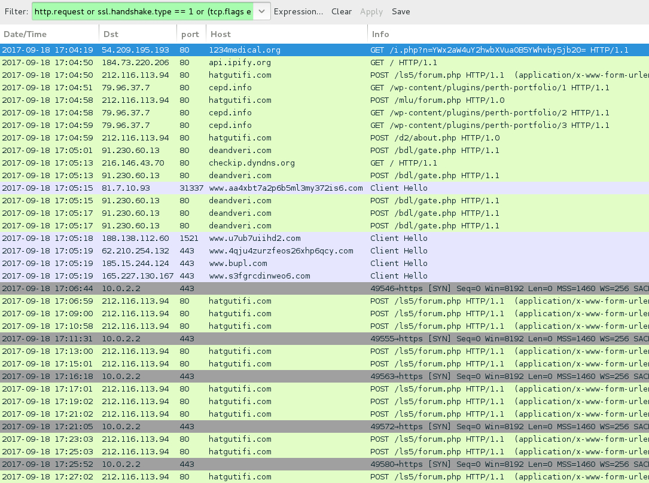
Task: Sort packets by Date/Time column header
Action: (x=49, y=34)
